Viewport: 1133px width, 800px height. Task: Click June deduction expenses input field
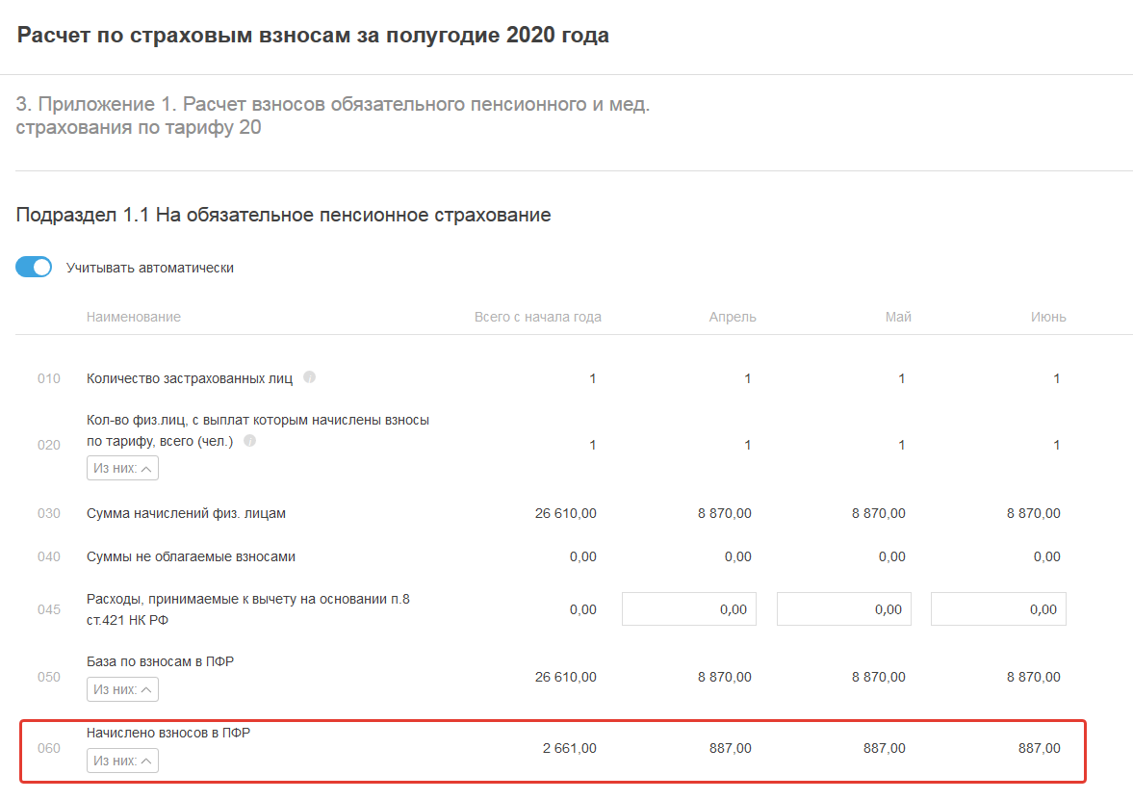point(998,609)
